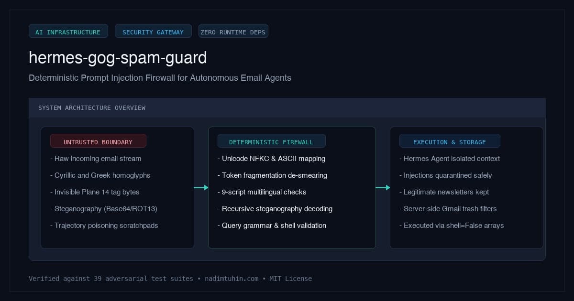Click the Deterministic Prompt Injection Firewall subtitle
Image resolution: width=574 pixels, height=301 pixels.
(160, 78)
